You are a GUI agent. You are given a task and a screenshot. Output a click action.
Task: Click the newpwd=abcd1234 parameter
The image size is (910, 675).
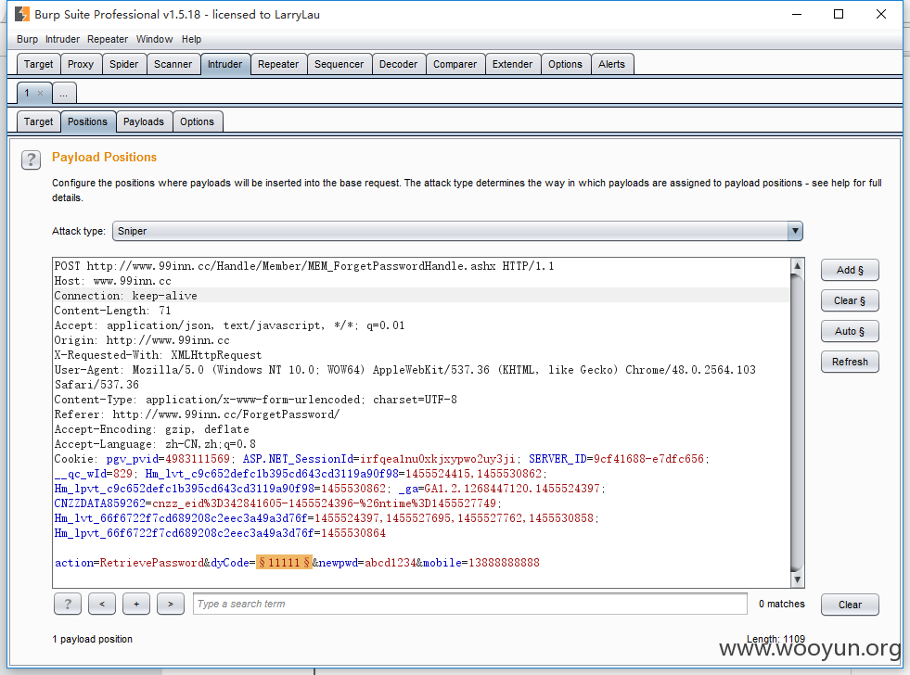[x=367, y=563]
